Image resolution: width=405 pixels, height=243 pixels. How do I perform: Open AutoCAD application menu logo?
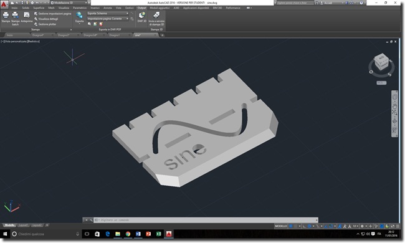point(4,4)
